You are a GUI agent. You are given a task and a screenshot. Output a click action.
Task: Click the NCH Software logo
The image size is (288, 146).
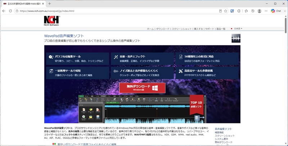[x=51, y=21]
